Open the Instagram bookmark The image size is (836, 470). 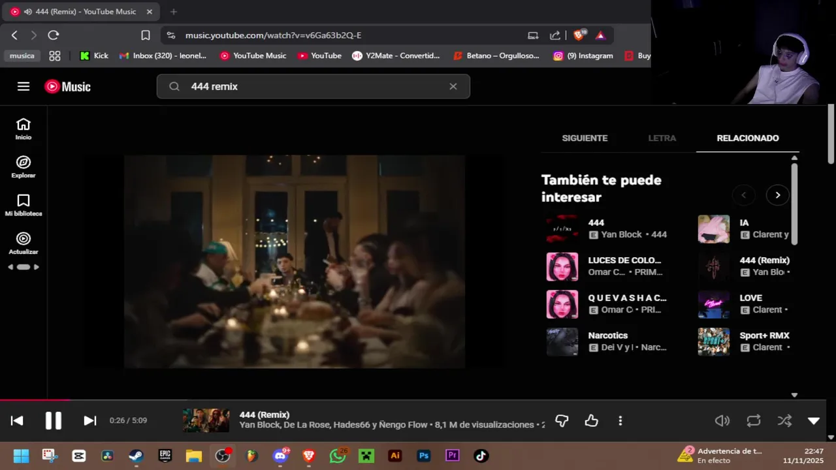click(583, 55)
